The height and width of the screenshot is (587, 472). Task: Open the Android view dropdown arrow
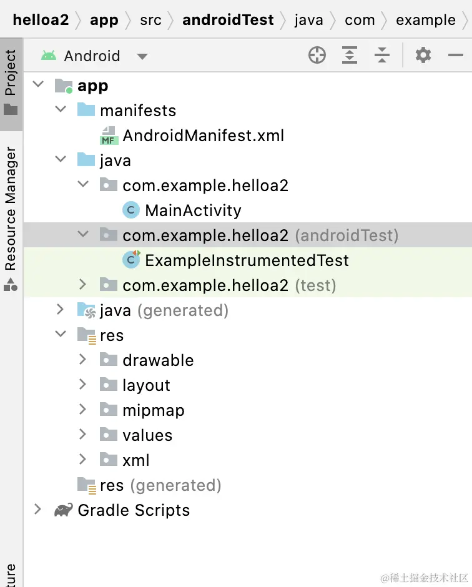point(142,57)
